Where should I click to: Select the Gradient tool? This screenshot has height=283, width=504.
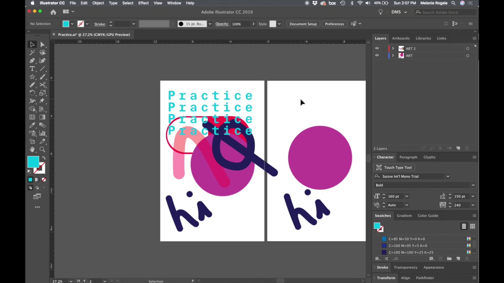pos(43,117)
